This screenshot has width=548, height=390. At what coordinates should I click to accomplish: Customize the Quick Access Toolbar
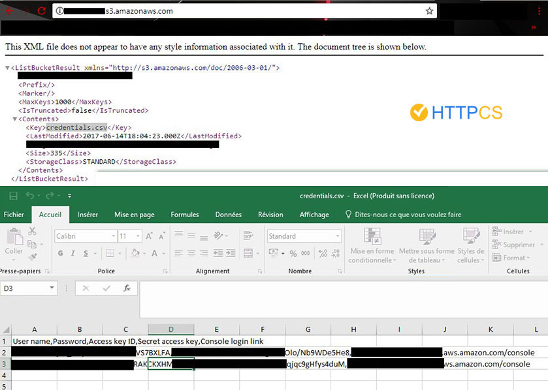[69, 196]
